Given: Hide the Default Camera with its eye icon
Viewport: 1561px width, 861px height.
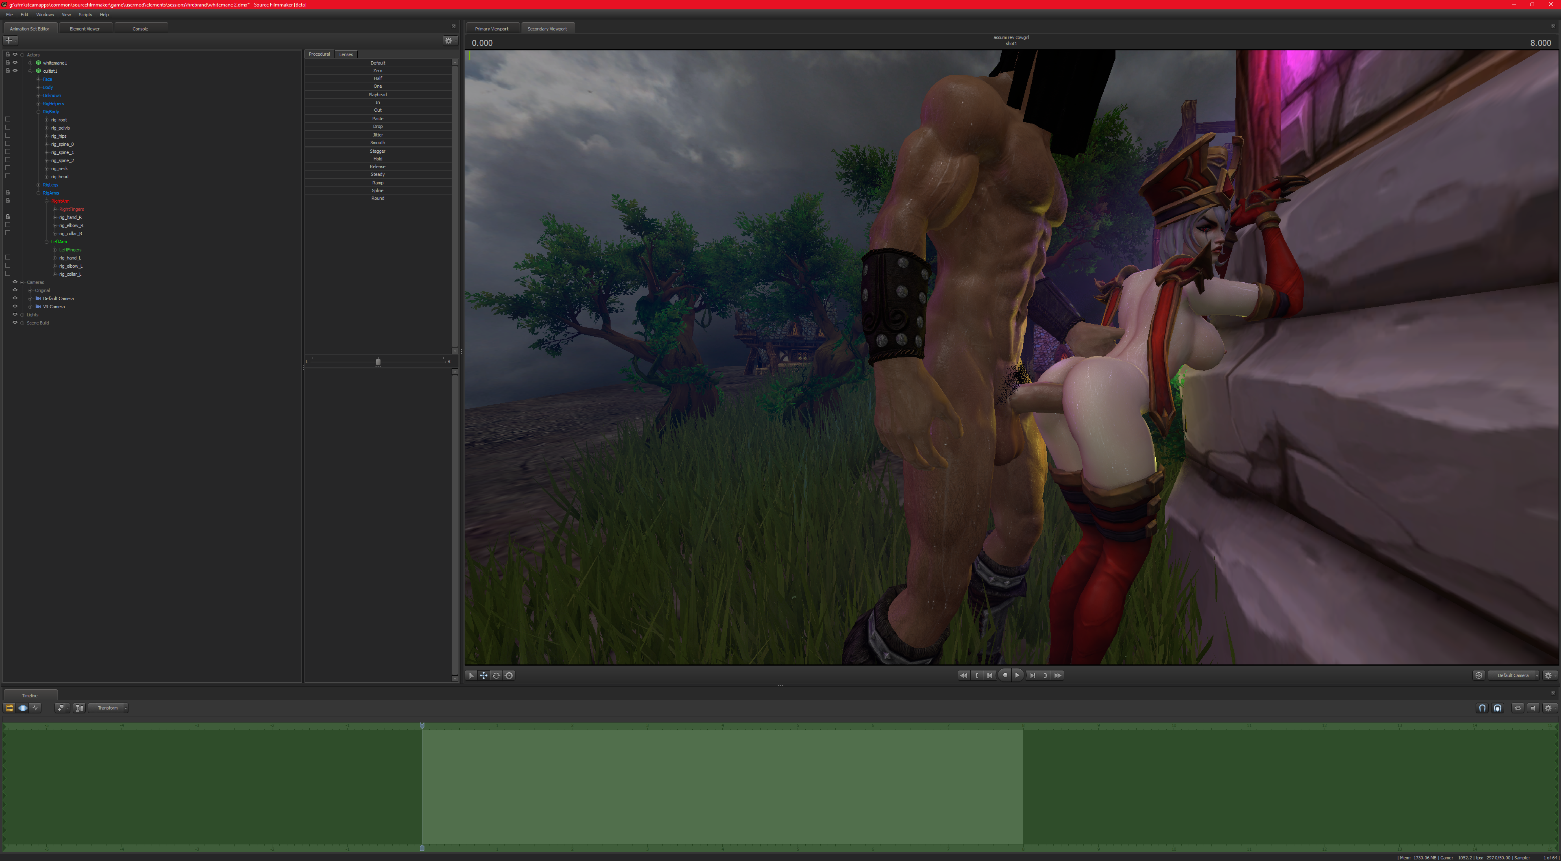Looking at the screenshot, I should pos(15,298).
